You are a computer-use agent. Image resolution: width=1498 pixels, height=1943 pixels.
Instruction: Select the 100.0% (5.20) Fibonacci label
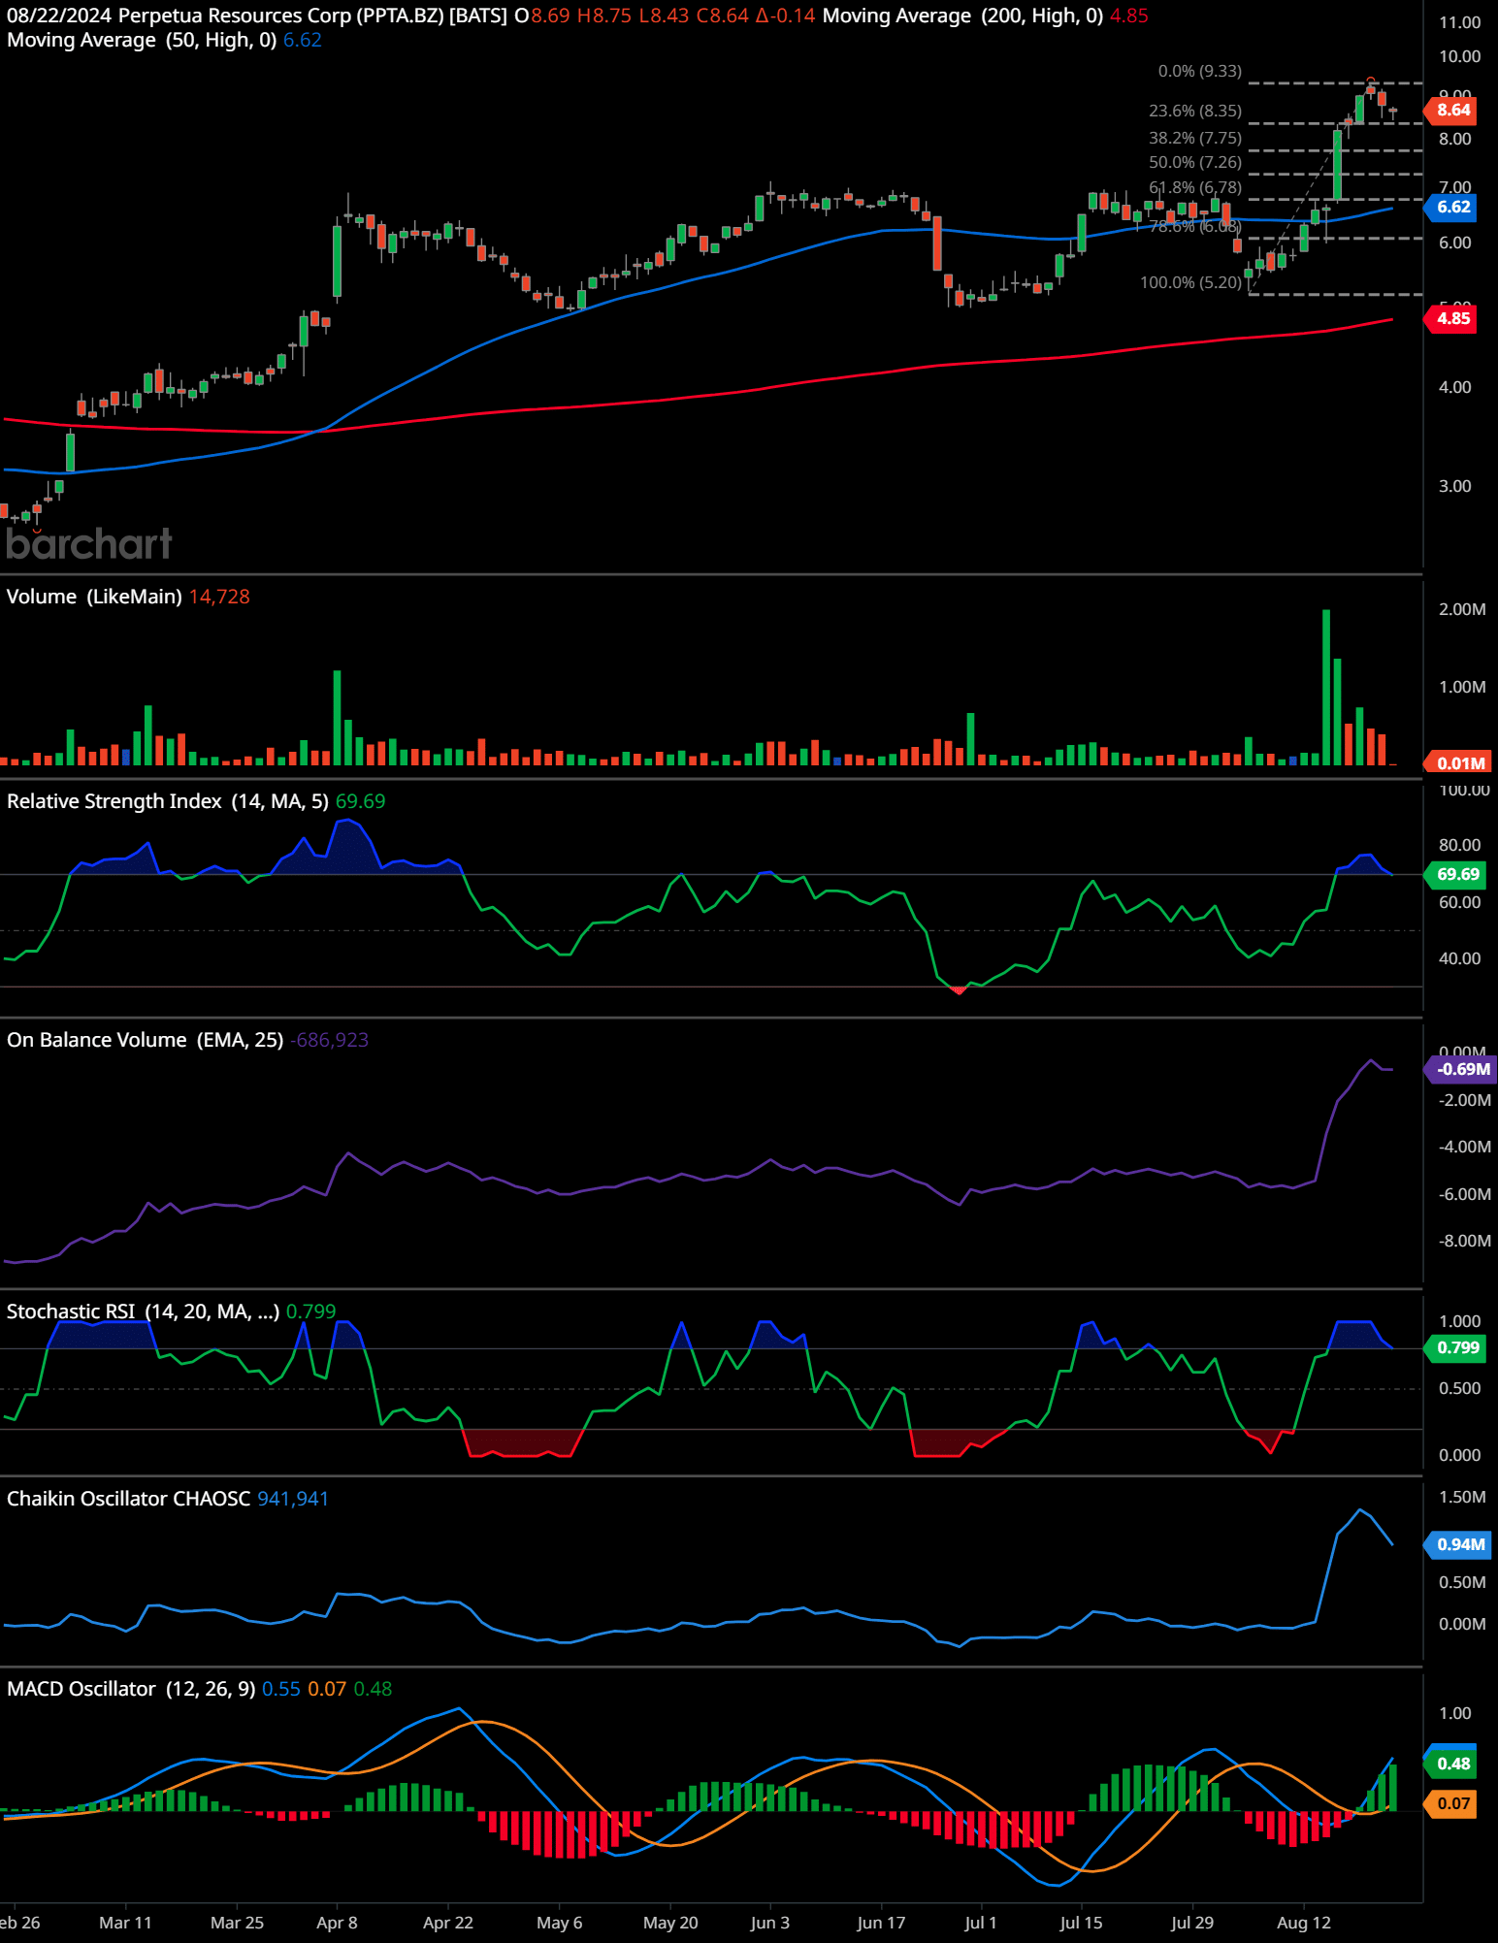(1191, 283)
